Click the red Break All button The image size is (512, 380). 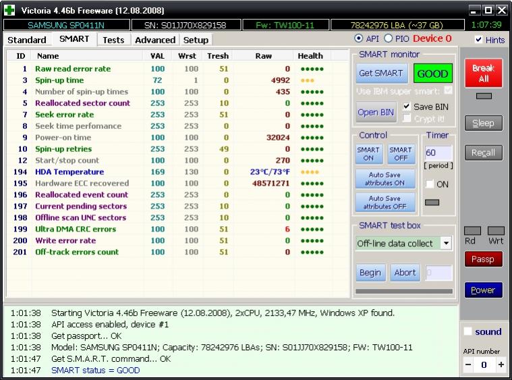click(483, 73)
